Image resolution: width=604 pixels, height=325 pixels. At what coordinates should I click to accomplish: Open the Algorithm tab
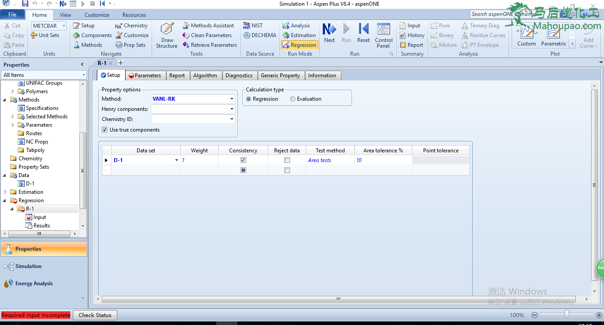205,76
